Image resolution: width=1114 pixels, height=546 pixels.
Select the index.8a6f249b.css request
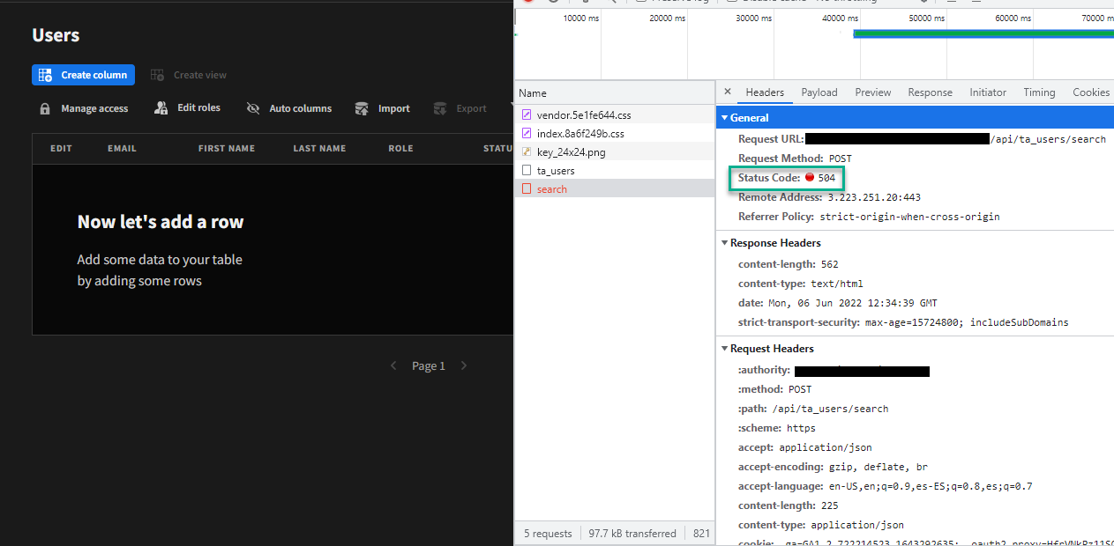point(615,133)
